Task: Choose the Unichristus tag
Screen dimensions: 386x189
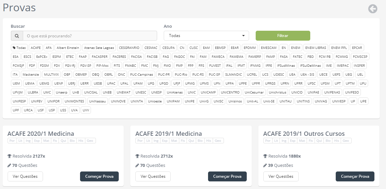Action: click(x=278, y=93)
